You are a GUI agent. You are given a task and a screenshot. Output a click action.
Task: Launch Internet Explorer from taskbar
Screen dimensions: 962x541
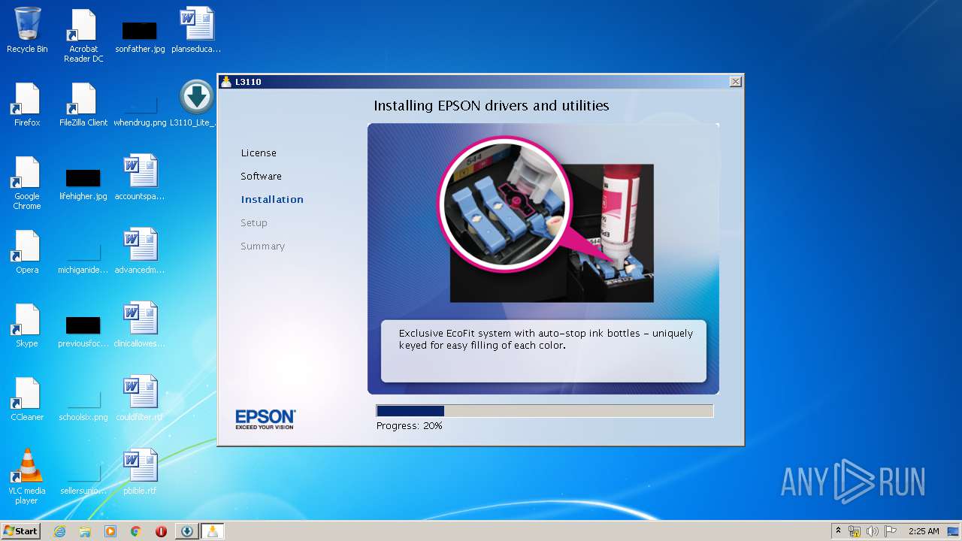tap(60, 531)
